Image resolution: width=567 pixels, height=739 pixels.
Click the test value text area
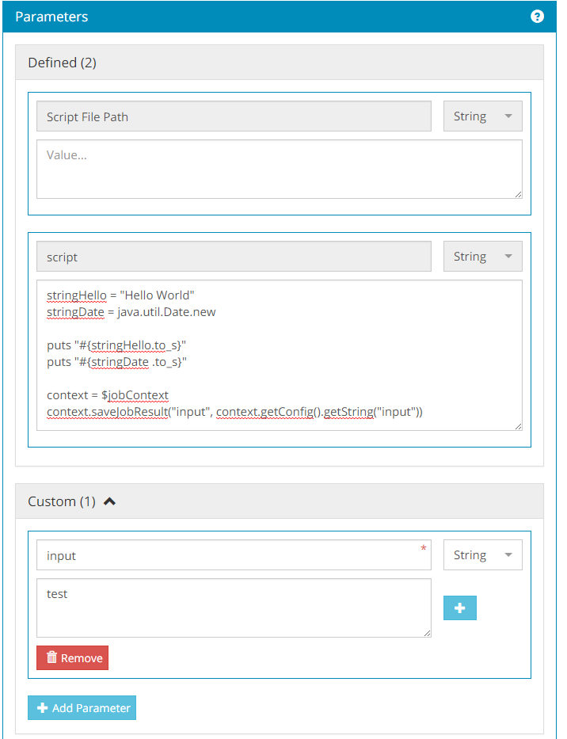tap(234, 608)
